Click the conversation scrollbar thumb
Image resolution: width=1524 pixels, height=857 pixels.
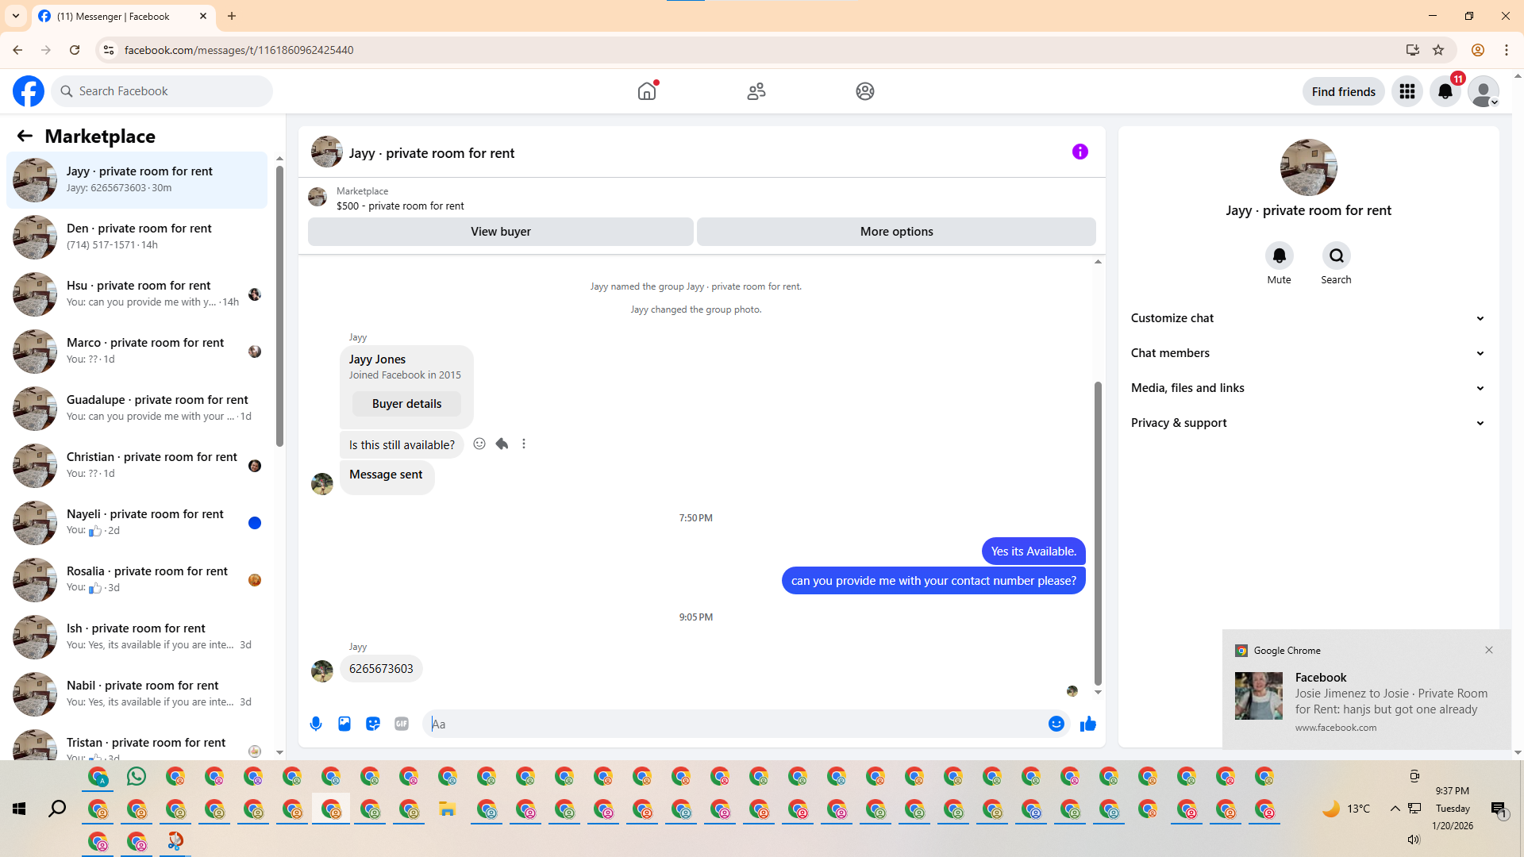coord(1098,532)
